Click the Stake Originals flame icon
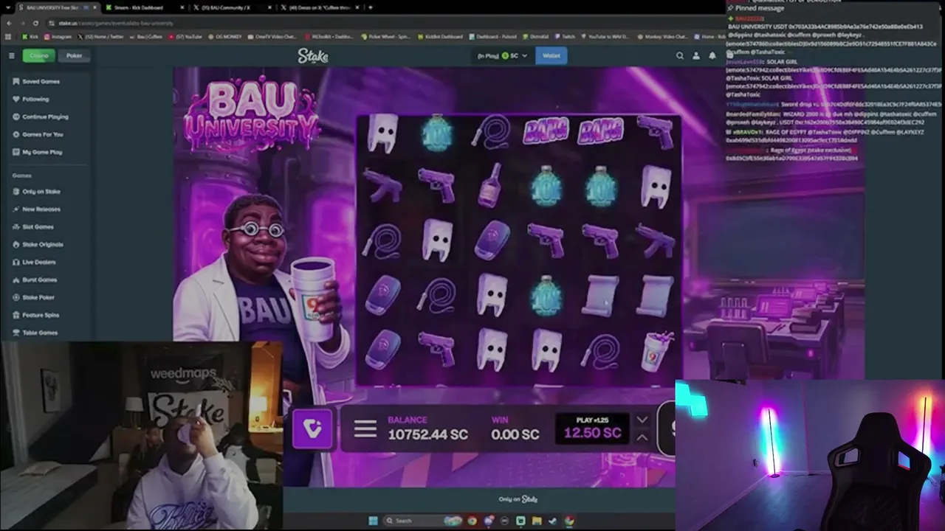Image resolution: width=945 pixels, height=531 pixels. point(16,245)
